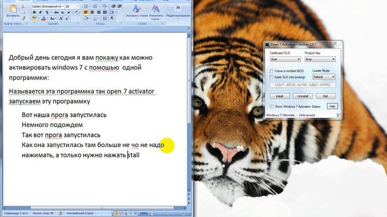Click the bulleted list icon
The width and height of the screenshot is (387, 217).
point(86,6)
